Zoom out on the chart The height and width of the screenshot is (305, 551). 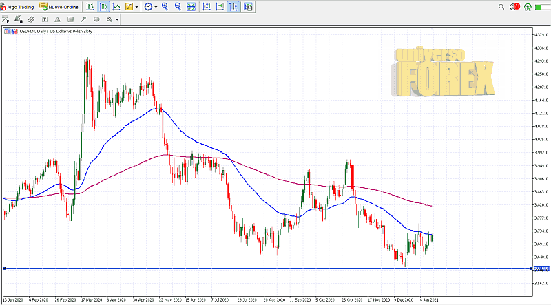click(178, 6)
